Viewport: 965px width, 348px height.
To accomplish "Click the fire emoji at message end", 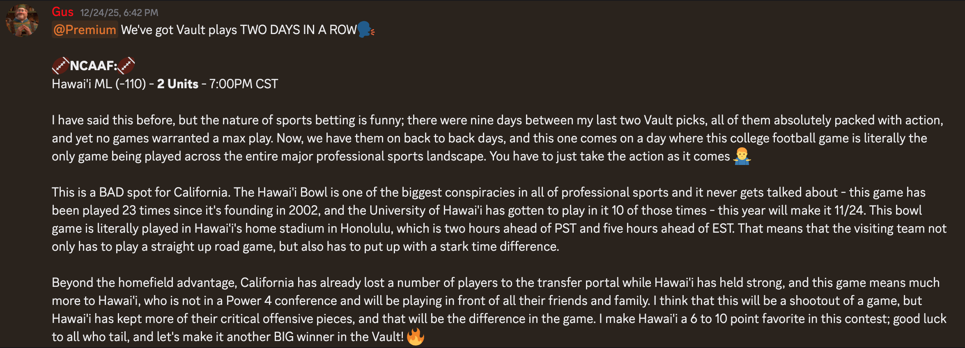I will (415, 337).
